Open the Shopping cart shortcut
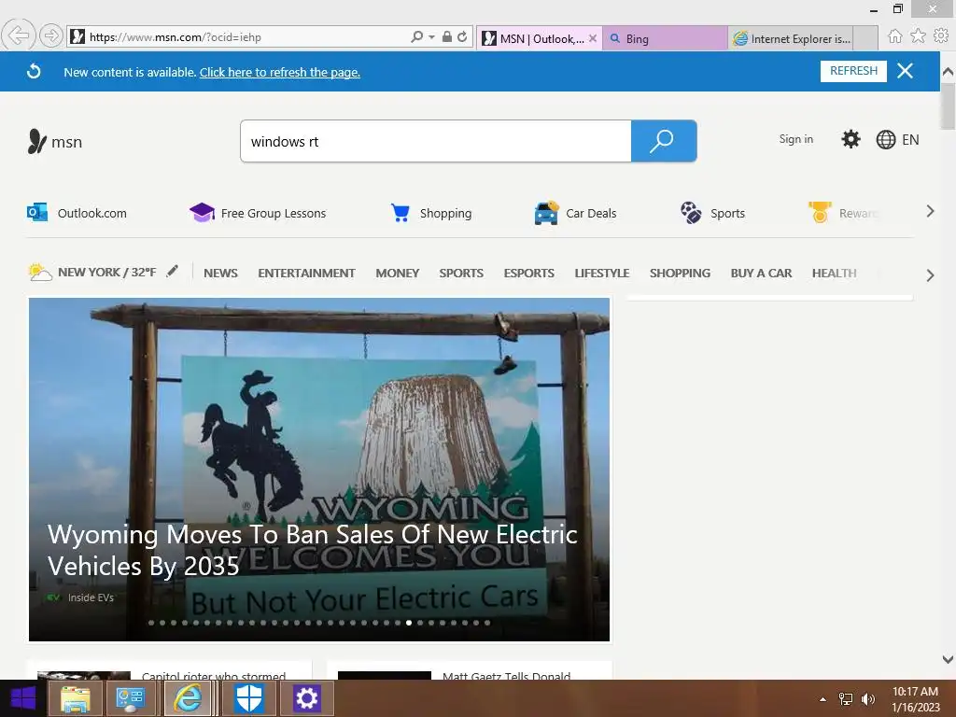Viewport: 956px width, 717px height. [431, 213]
